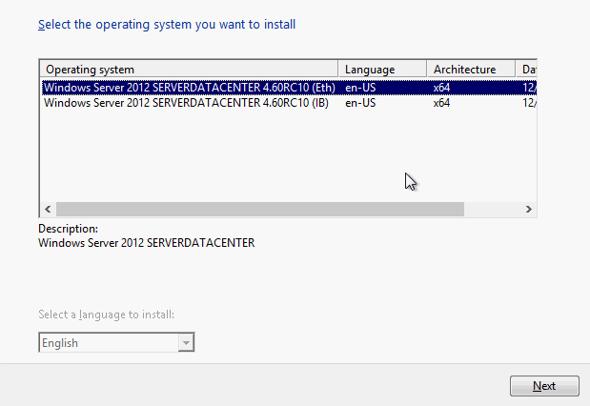
Task: Click x64 cell in the Eth row
Action: point(441,88)
